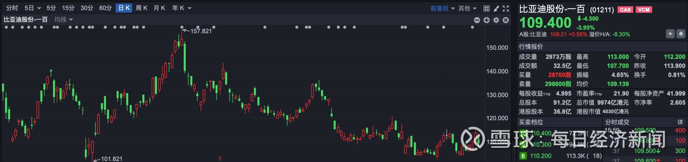Switch to 15分 chart tab
Viewport: 688px width, 162px height.
point(68,8)
